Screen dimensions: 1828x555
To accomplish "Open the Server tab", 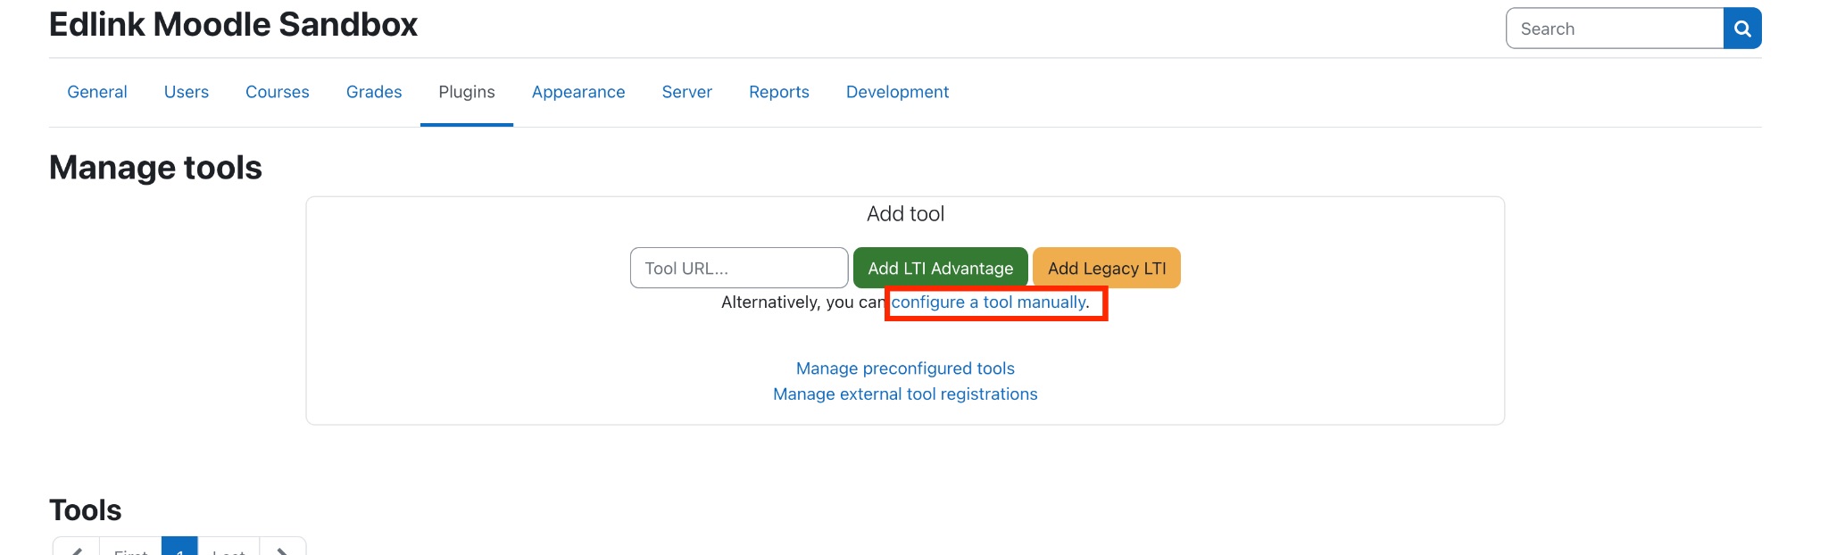I will tap(687, 92).
